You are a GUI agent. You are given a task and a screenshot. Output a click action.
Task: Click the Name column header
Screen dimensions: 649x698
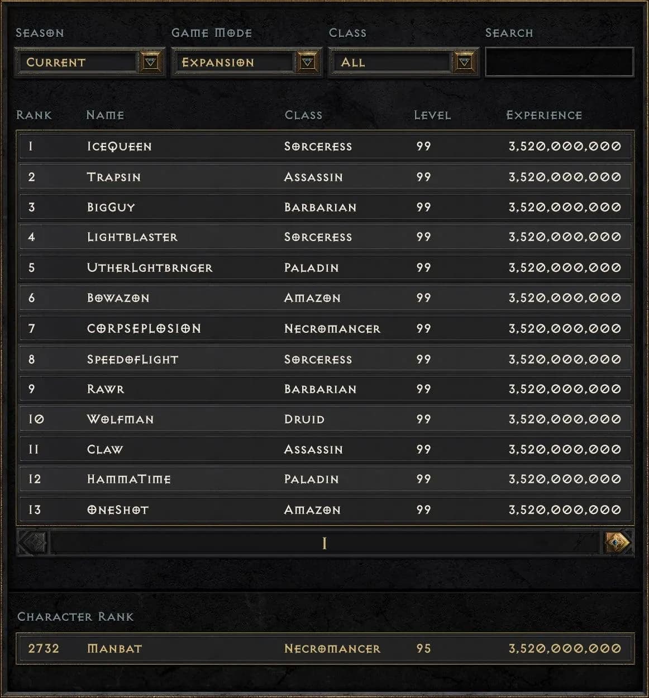pyautogui.click(x=106, y=115)
